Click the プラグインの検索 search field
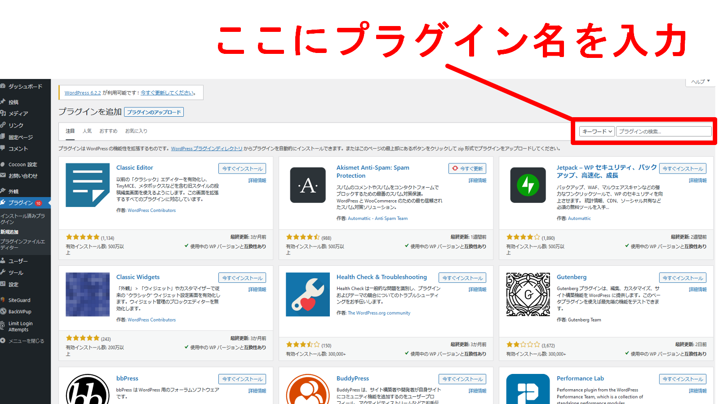Image resolution: width=719 pixels, height=404 pixels. (664, 132)
